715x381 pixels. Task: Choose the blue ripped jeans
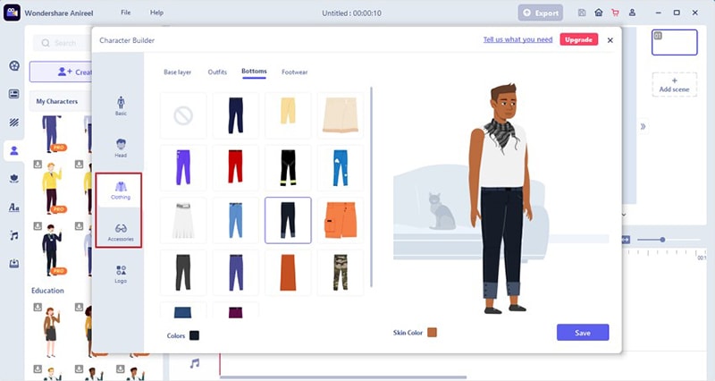pos(341,167)
